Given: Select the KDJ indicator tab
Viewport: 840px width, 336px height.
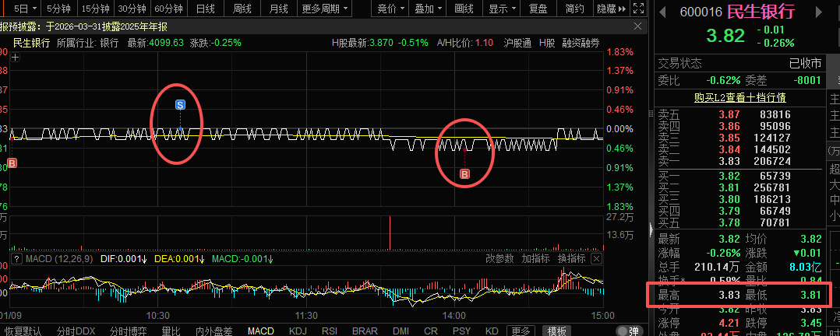Looking at the screenshot, I should click(298, 331).
